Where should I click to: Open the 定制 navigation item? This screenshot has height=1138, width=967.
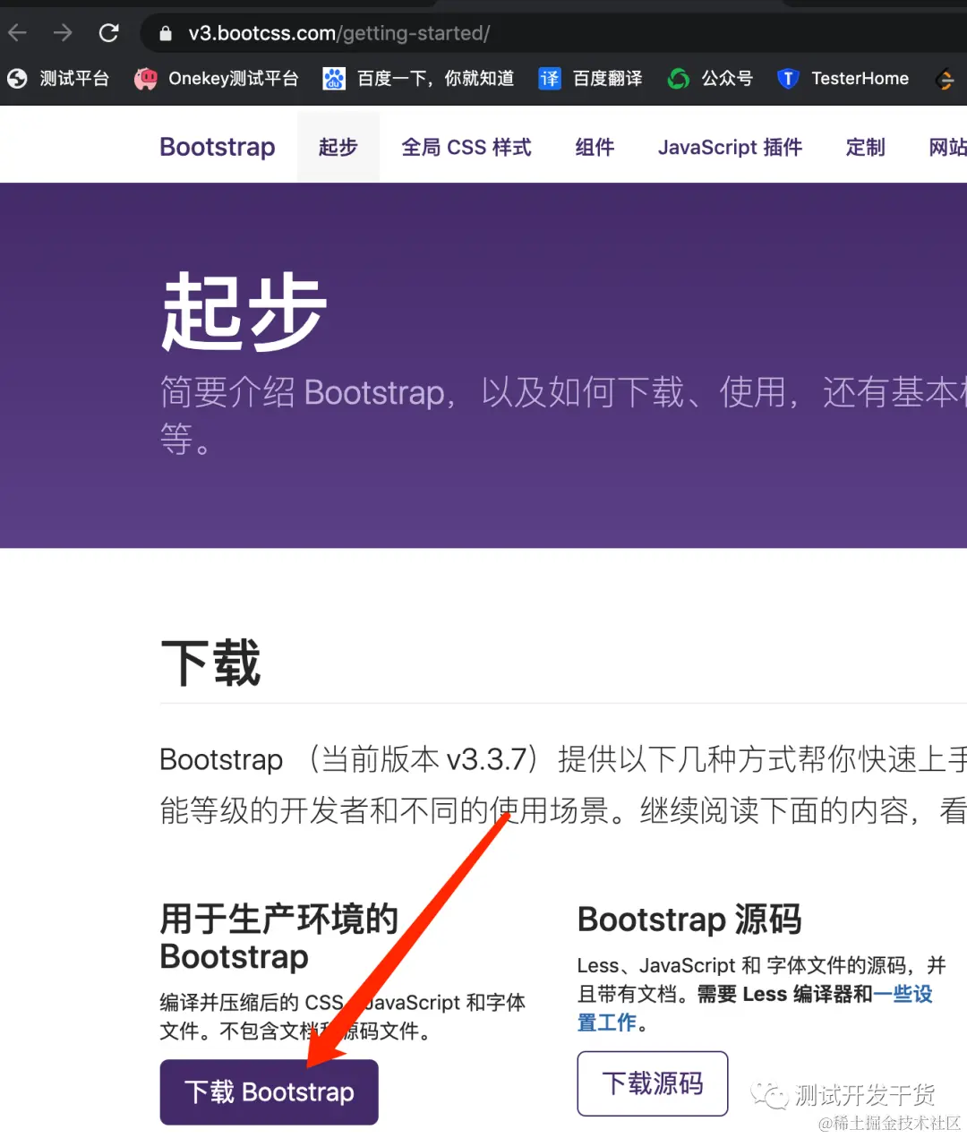point(865,147)
